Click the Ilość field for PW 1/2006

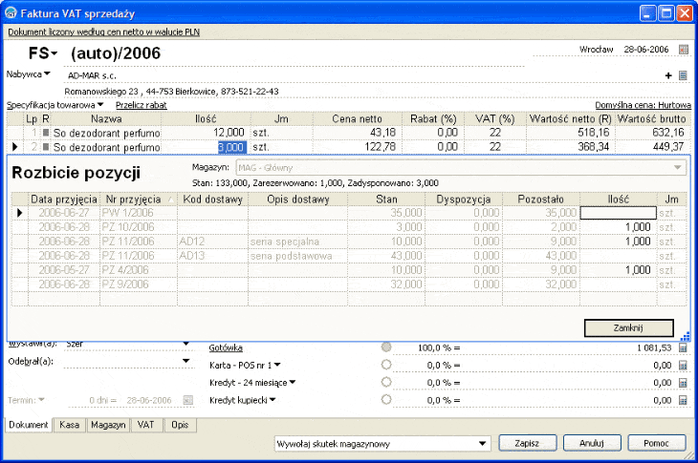(x=619, y=213)
